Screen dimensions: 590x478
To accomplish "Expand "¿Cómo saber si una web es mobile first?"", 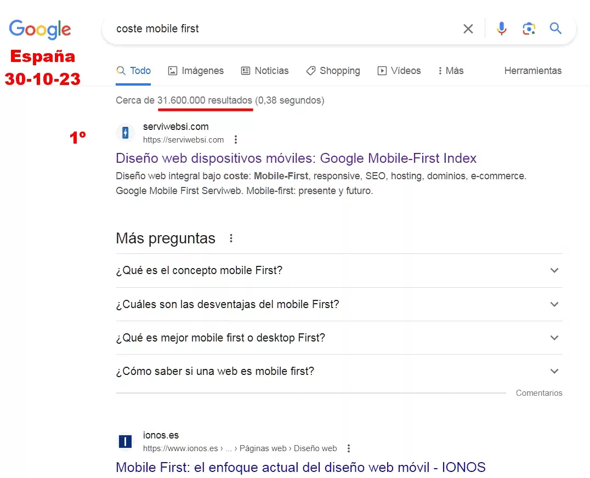I will [554, 371].
